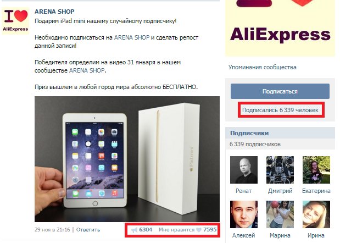340x243 pixels.
Task: Open the post timestamp 29 ноя в 21:16
Action: [52, 230]
